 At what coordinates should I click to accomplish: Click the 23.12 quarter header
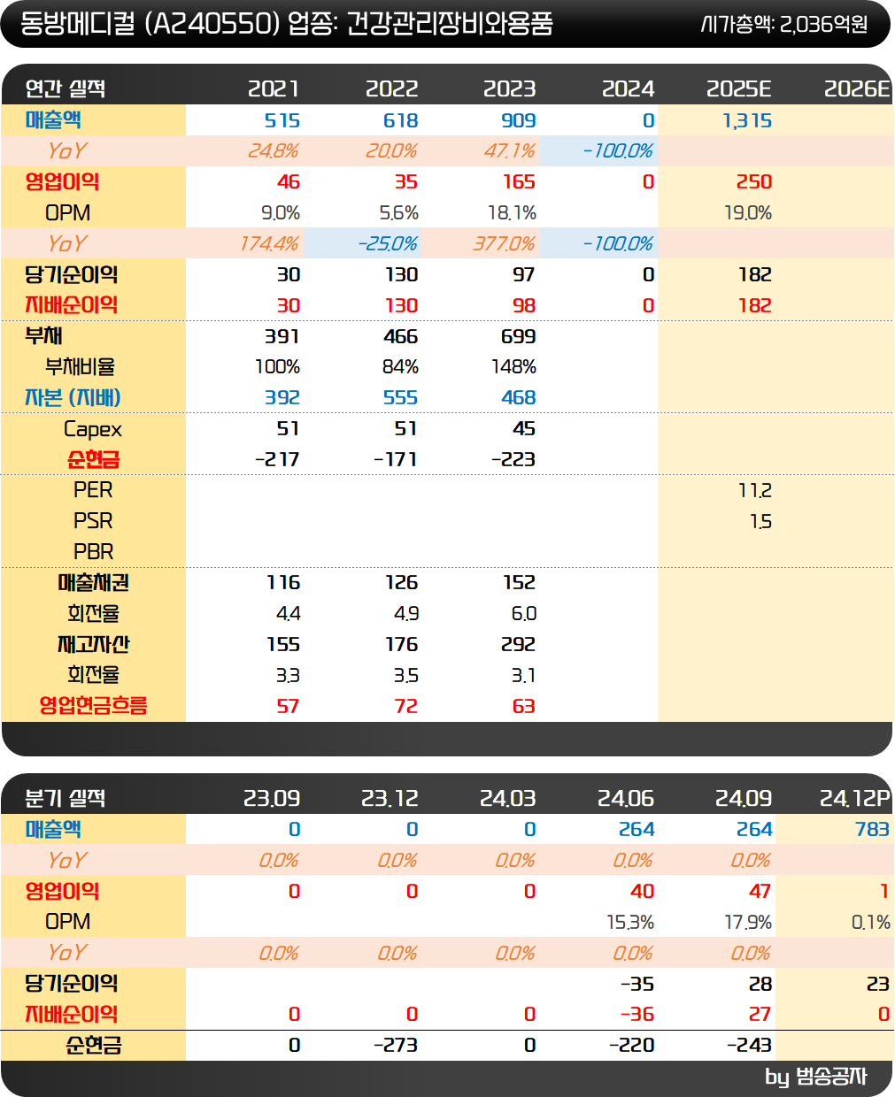coord(390,798)
